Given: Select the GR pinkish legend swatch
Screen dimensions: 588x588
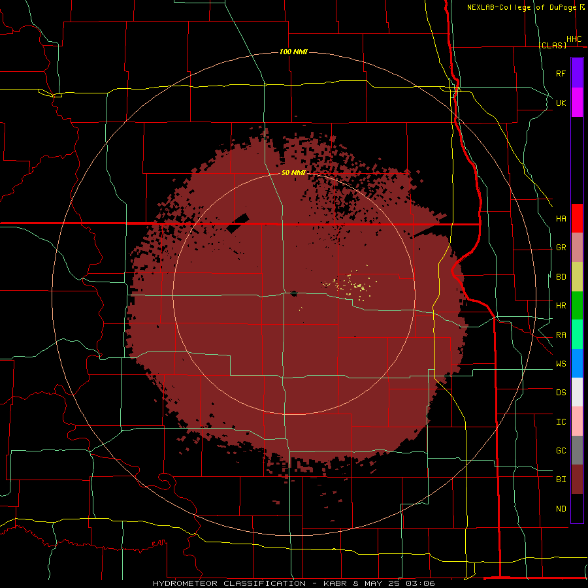Looking at the screenshot, I should pos(577,247).
